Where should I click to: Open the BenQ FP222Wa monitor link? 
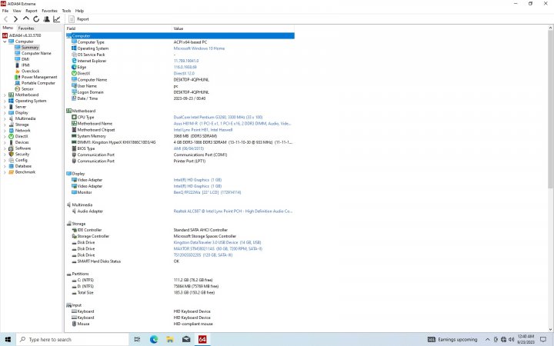click(x=208, y=192)
